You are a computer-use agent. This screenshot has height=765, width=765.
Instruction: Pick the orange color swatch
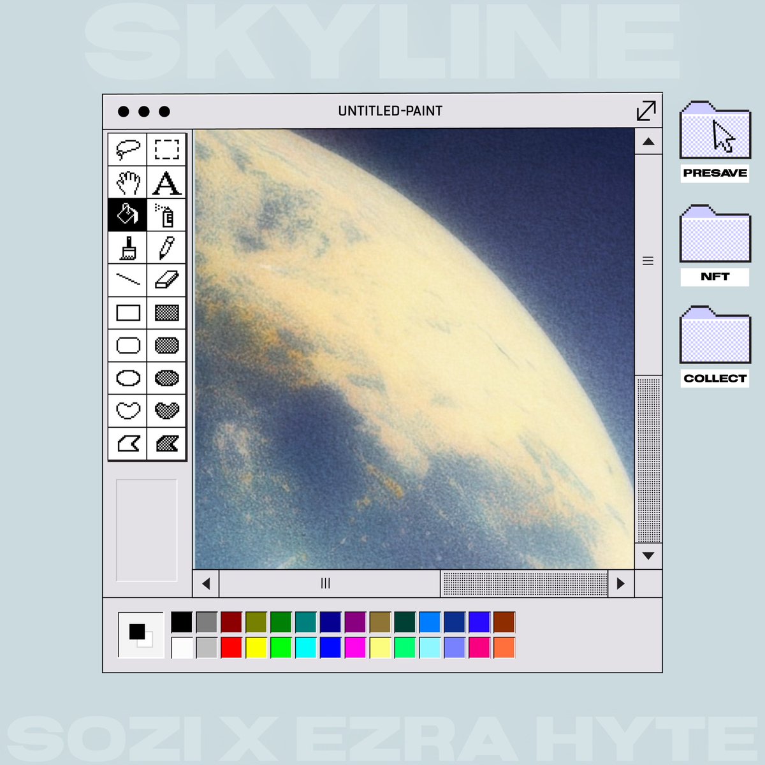(x=504, y=648)
